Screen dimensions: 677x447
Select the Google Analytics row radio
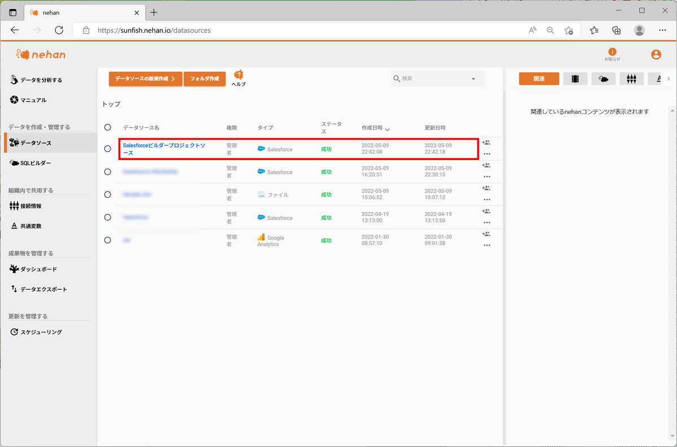(108, 240)
